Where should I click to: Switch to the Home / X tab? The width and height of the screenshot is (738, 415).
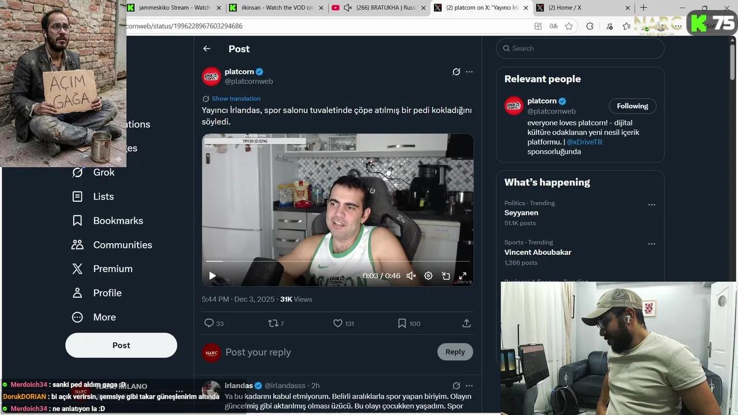(x=582, y=8)
